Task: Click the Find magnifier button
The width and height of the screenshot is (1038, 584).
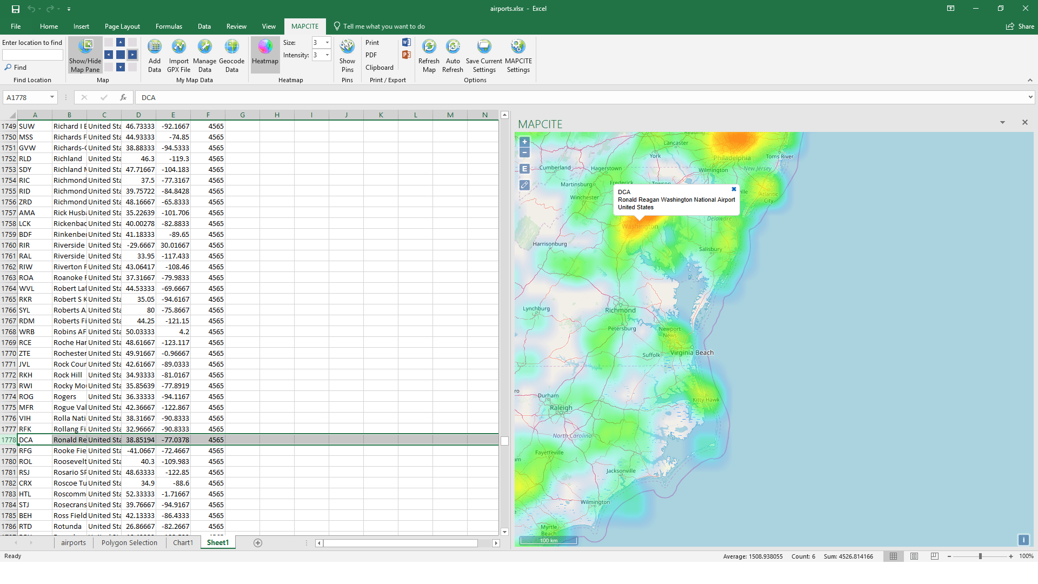Action: [x=16, y=68]
